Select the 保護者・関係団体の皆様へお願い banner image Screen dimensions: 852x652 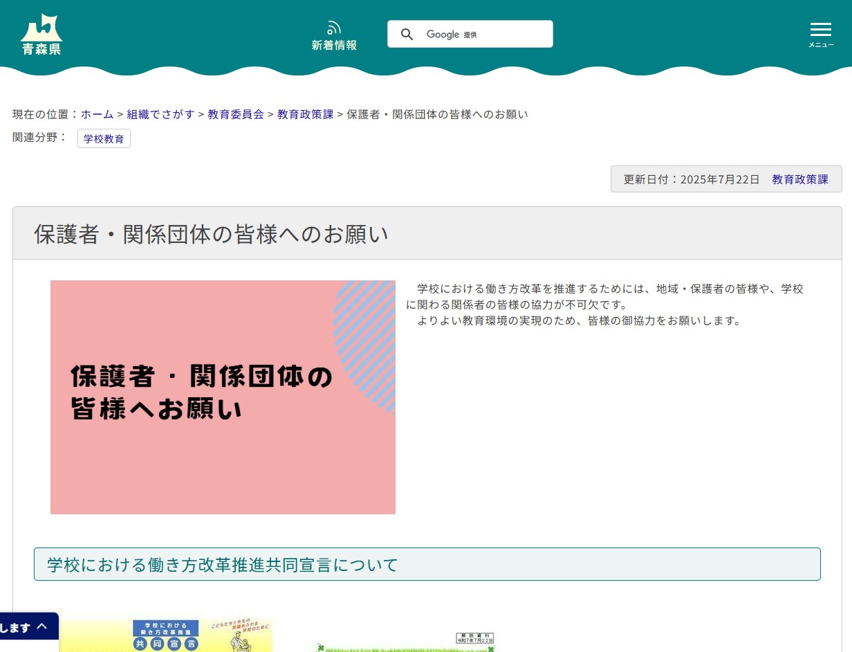(x=223, y=397)
